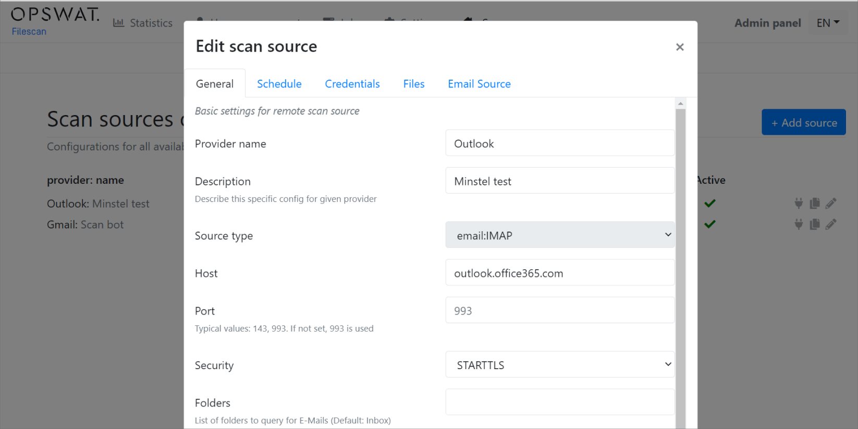Click the 'Describe this specific config' hint text
This screenshot has width=858, height=429.
tap(286, 199)
